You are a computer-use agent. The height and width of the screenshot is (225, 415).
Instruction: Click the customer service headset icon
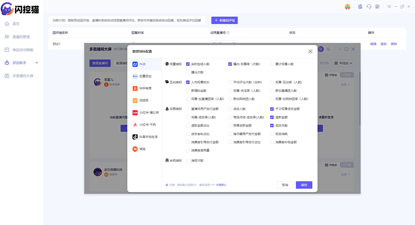click(369, 7)
